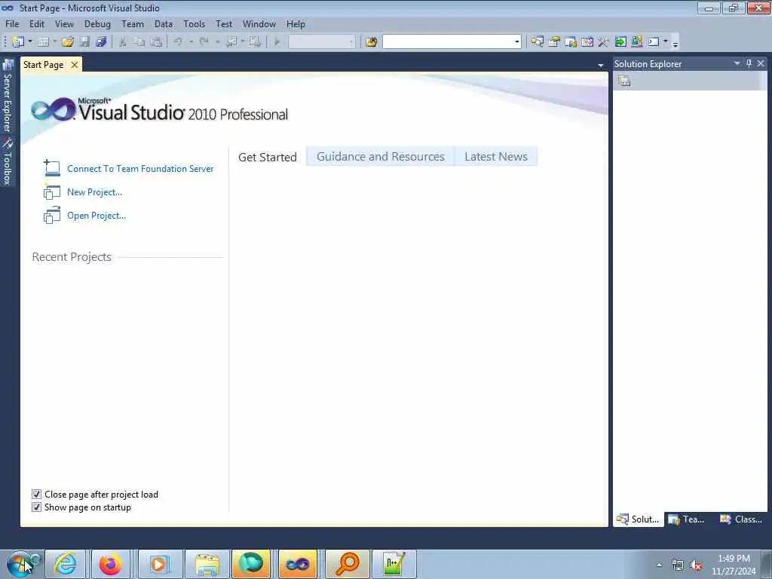The height and width of the screenshot is (579, 772).
Task: Open the dropdown arrow next to New Project icon
Action: pyautogui.click(x=30, y=42)
